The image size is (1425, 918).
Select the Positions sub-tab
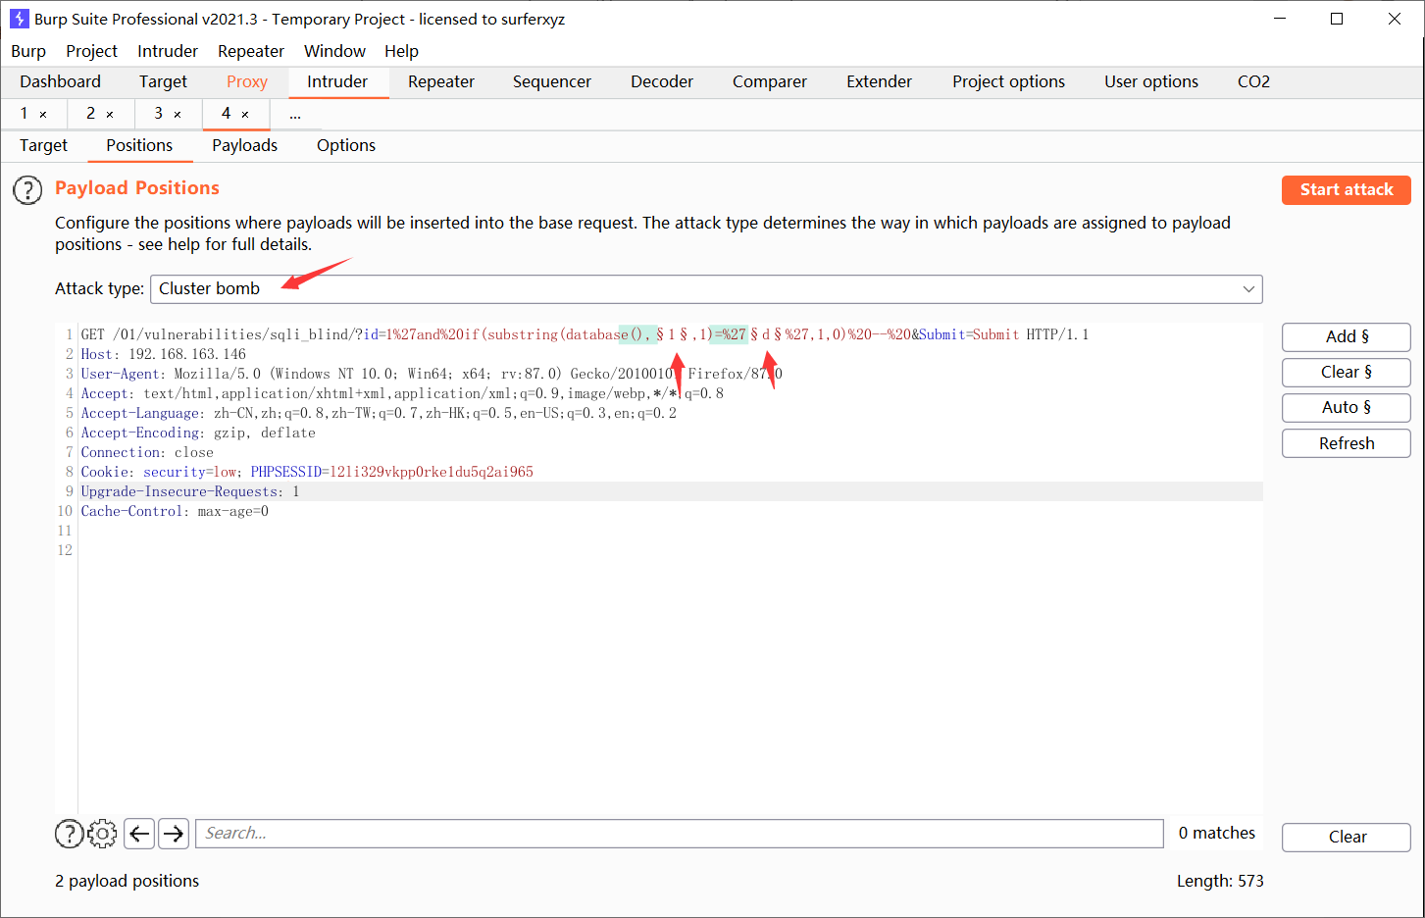coord(139,145)
